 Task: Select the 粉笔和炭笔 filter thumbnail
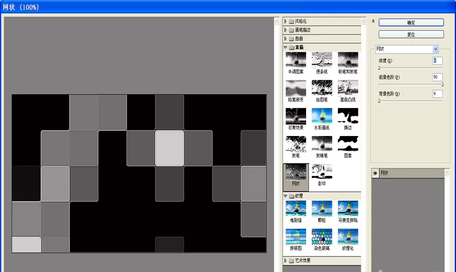click(348, 60)
